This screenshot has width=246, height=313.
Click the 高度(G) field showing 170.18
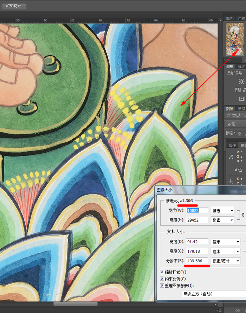click(197, 251)
